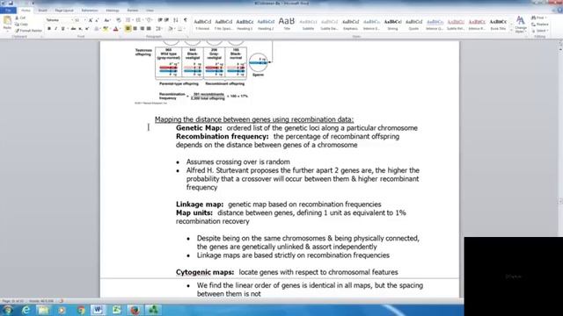Open Line and Paragraph Spacing dropdown
This screenshot has width=563, height=316.
point(158,29)
